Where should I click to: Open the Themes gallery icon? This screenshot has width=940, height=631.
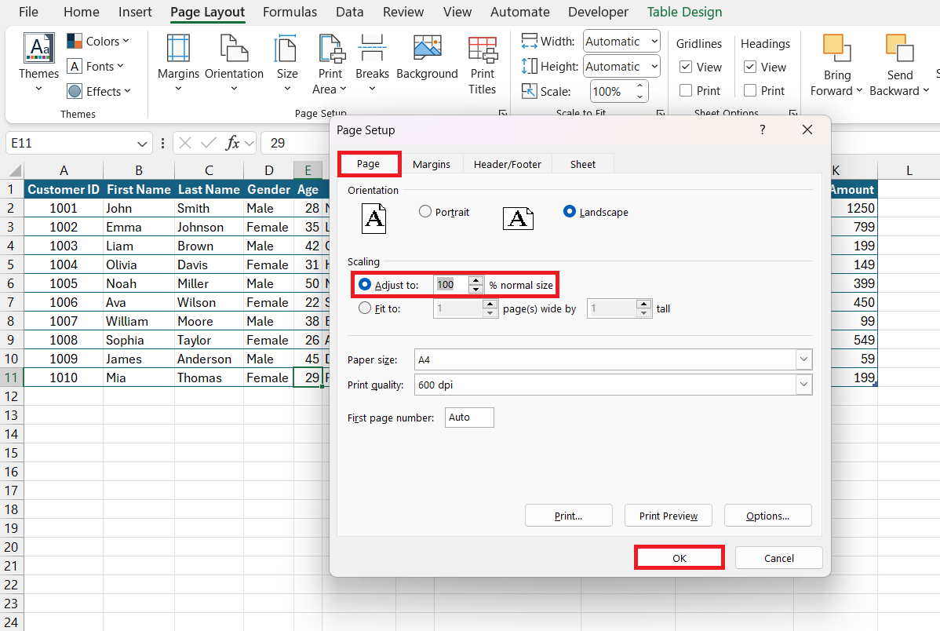[38, 49]
